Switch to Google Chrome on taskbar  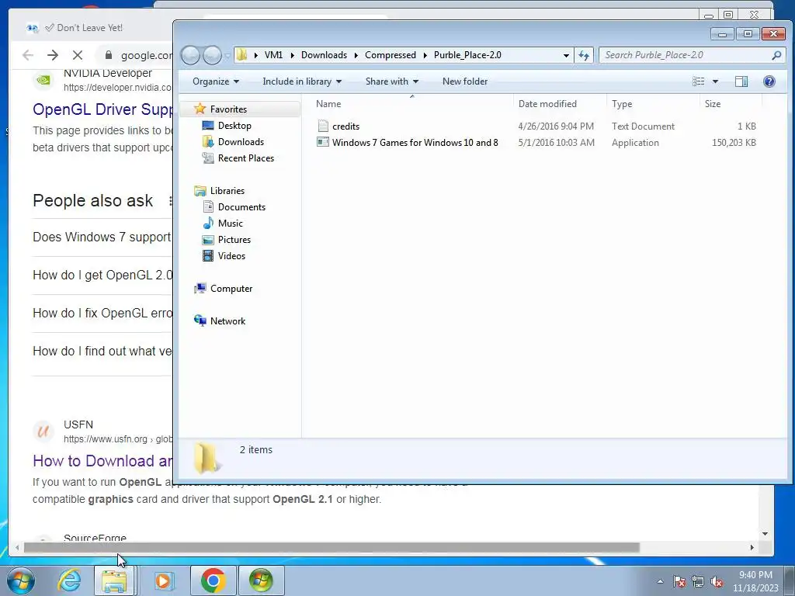(213, 580)
